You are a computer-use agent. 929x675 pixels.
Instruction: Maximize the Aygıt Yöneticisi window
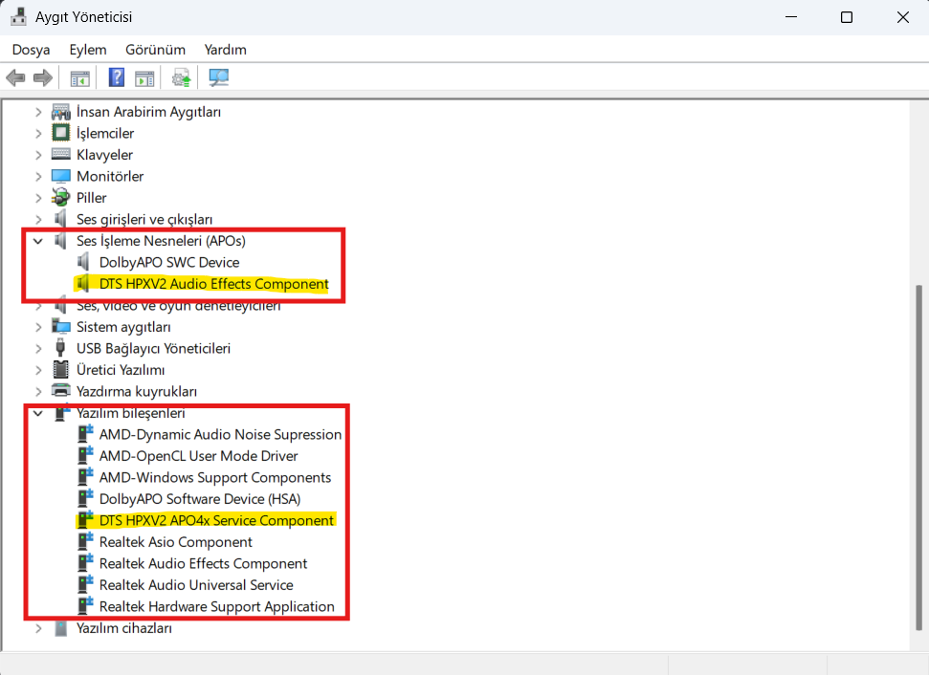click(847, 17)
